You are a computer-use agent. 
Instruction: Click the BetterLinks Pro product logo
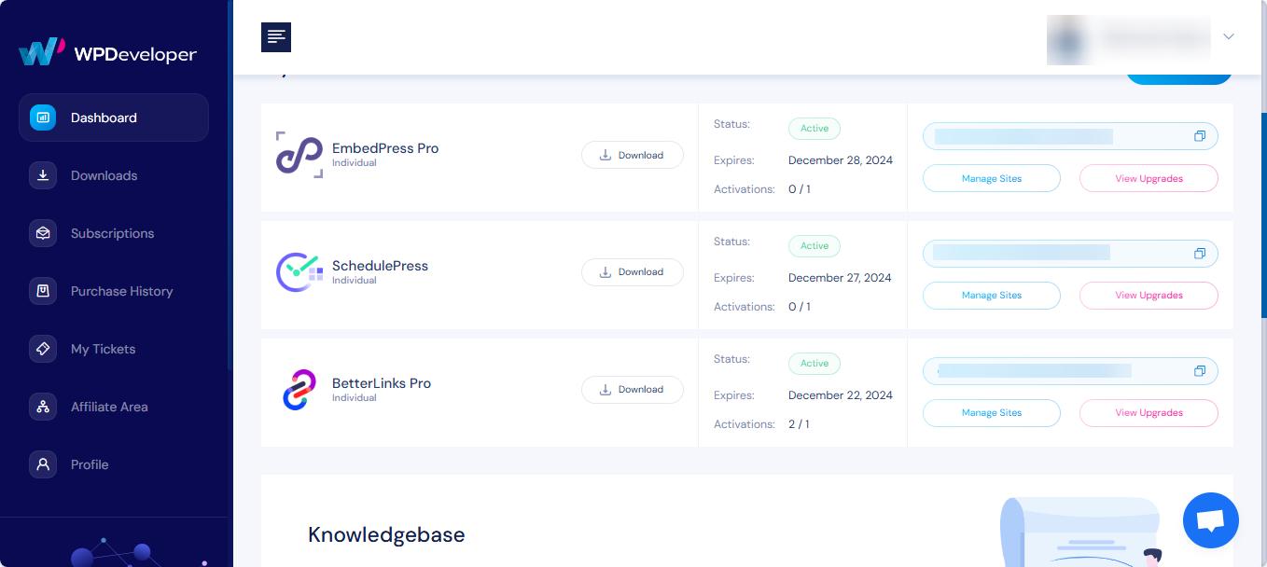click(x=299, y=389)
